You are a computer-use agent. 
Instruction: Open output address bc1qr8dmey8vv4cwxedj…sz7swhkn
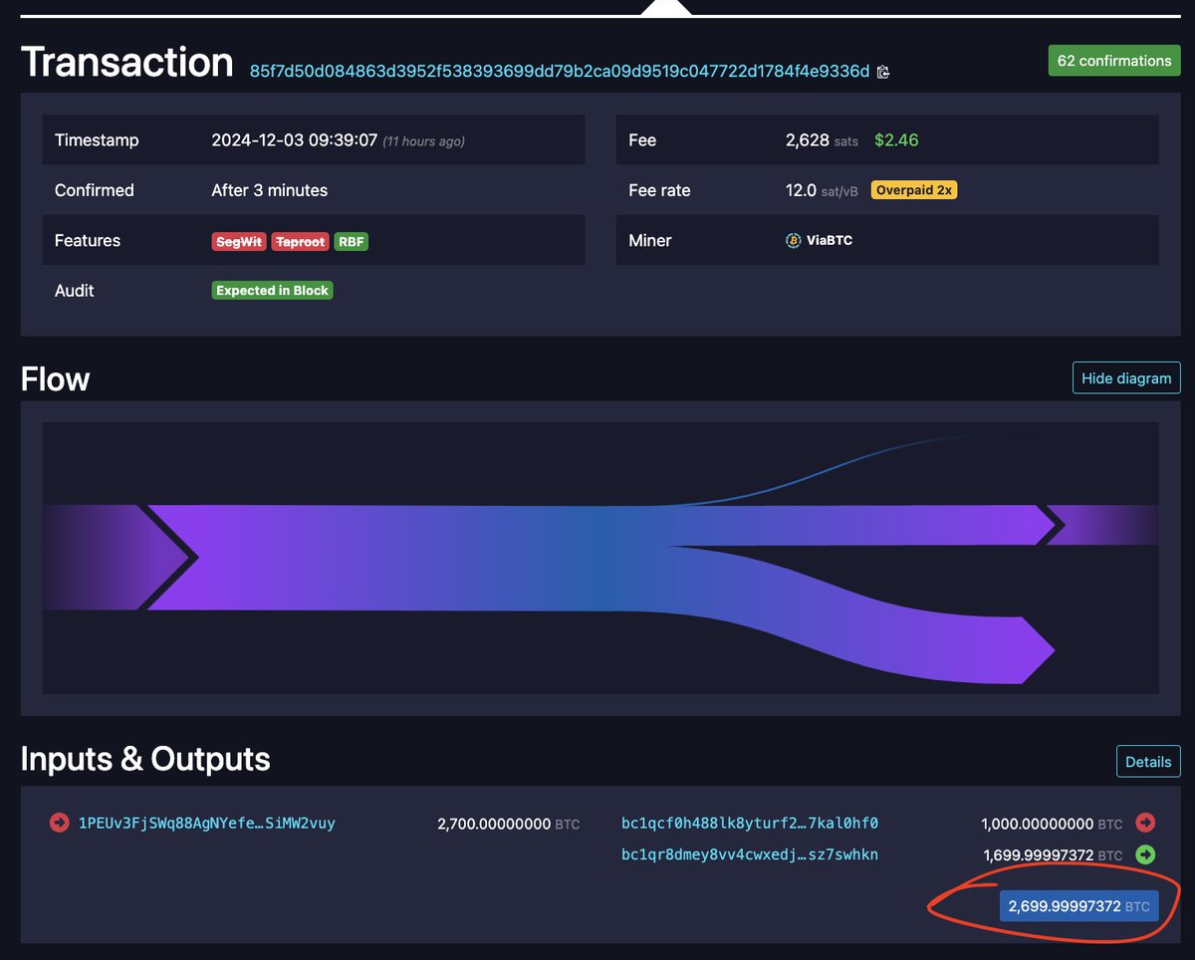tap(748, 854)
